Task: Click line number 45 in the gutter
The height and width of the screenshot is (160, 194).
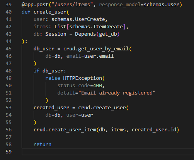Action: click(9, 49)
